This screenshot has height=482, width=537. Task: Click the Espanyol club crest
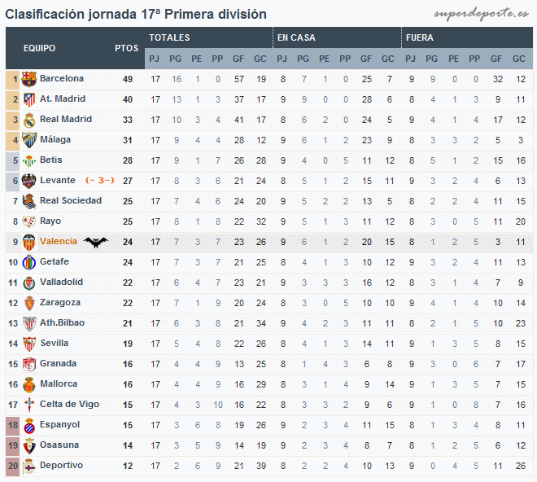(29, 426)
